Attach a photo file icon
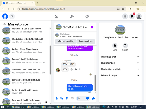This screenshot has width=146, height=109. (x=62, y=98)
